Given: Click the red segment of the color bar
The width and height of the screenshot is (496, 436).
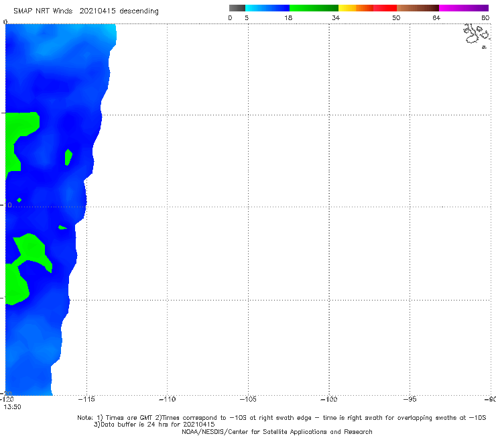Looking at the screenshot, I should [x=385, y=8].
